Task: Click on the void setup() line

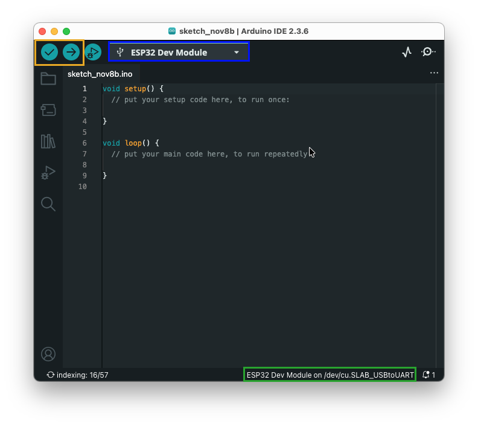Action: 133,89
